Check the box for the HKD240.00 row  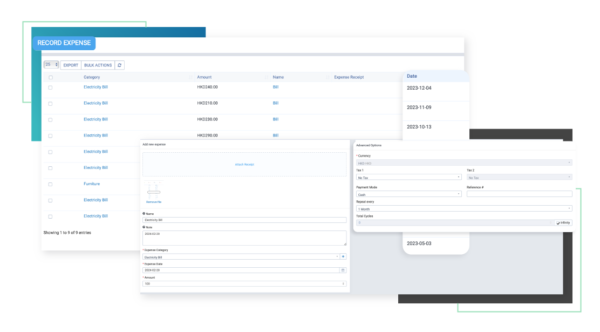[x=51, y=87]
